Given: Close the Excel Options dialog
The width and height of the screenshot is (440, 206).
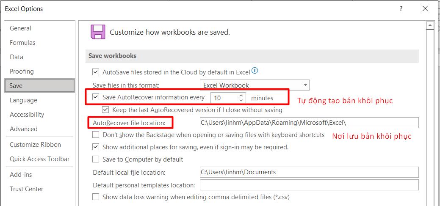Looking at the screenshot, I should point(425,8).
